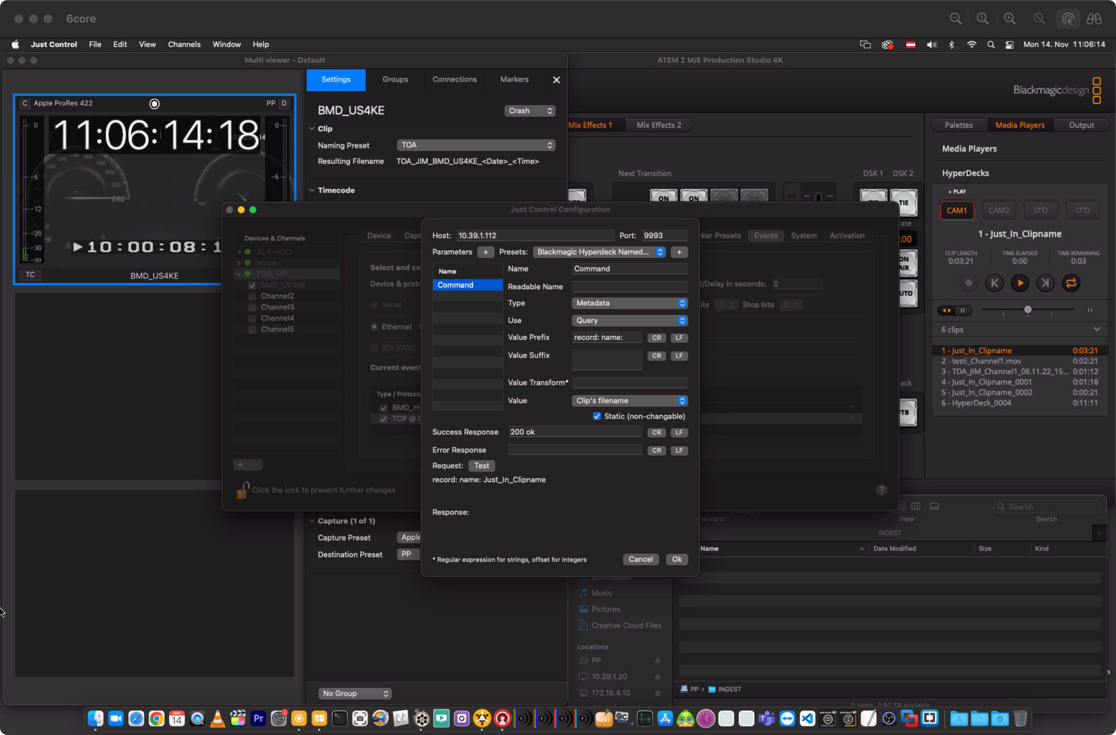Viewport: 1116px width, 735px height.
Task: Switch to the Groups tab
Action: click(x=395, y=80)
